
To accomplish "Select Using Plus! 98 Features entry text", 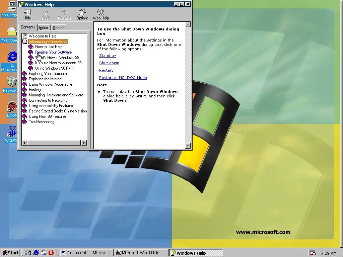I will point(48,116).
